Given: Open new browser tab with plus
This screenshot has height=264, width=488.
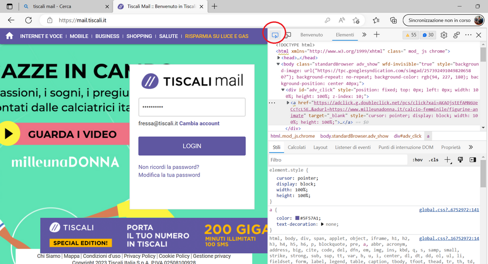Looking at the screenshot, I should tap(214, 6).
